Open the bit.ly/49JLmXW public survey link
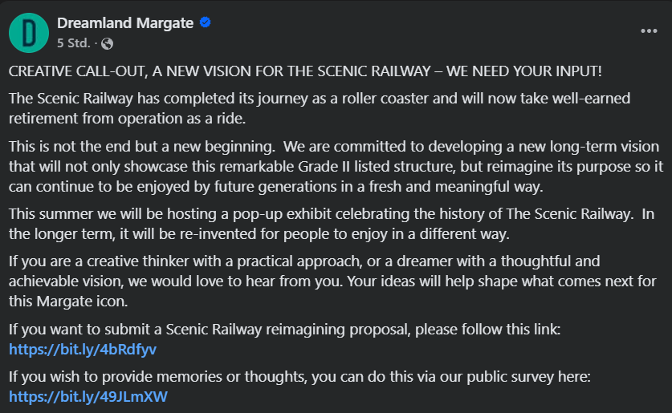This screenshot has height=413, width=672. pyautogui.click(x=88, y=397)
